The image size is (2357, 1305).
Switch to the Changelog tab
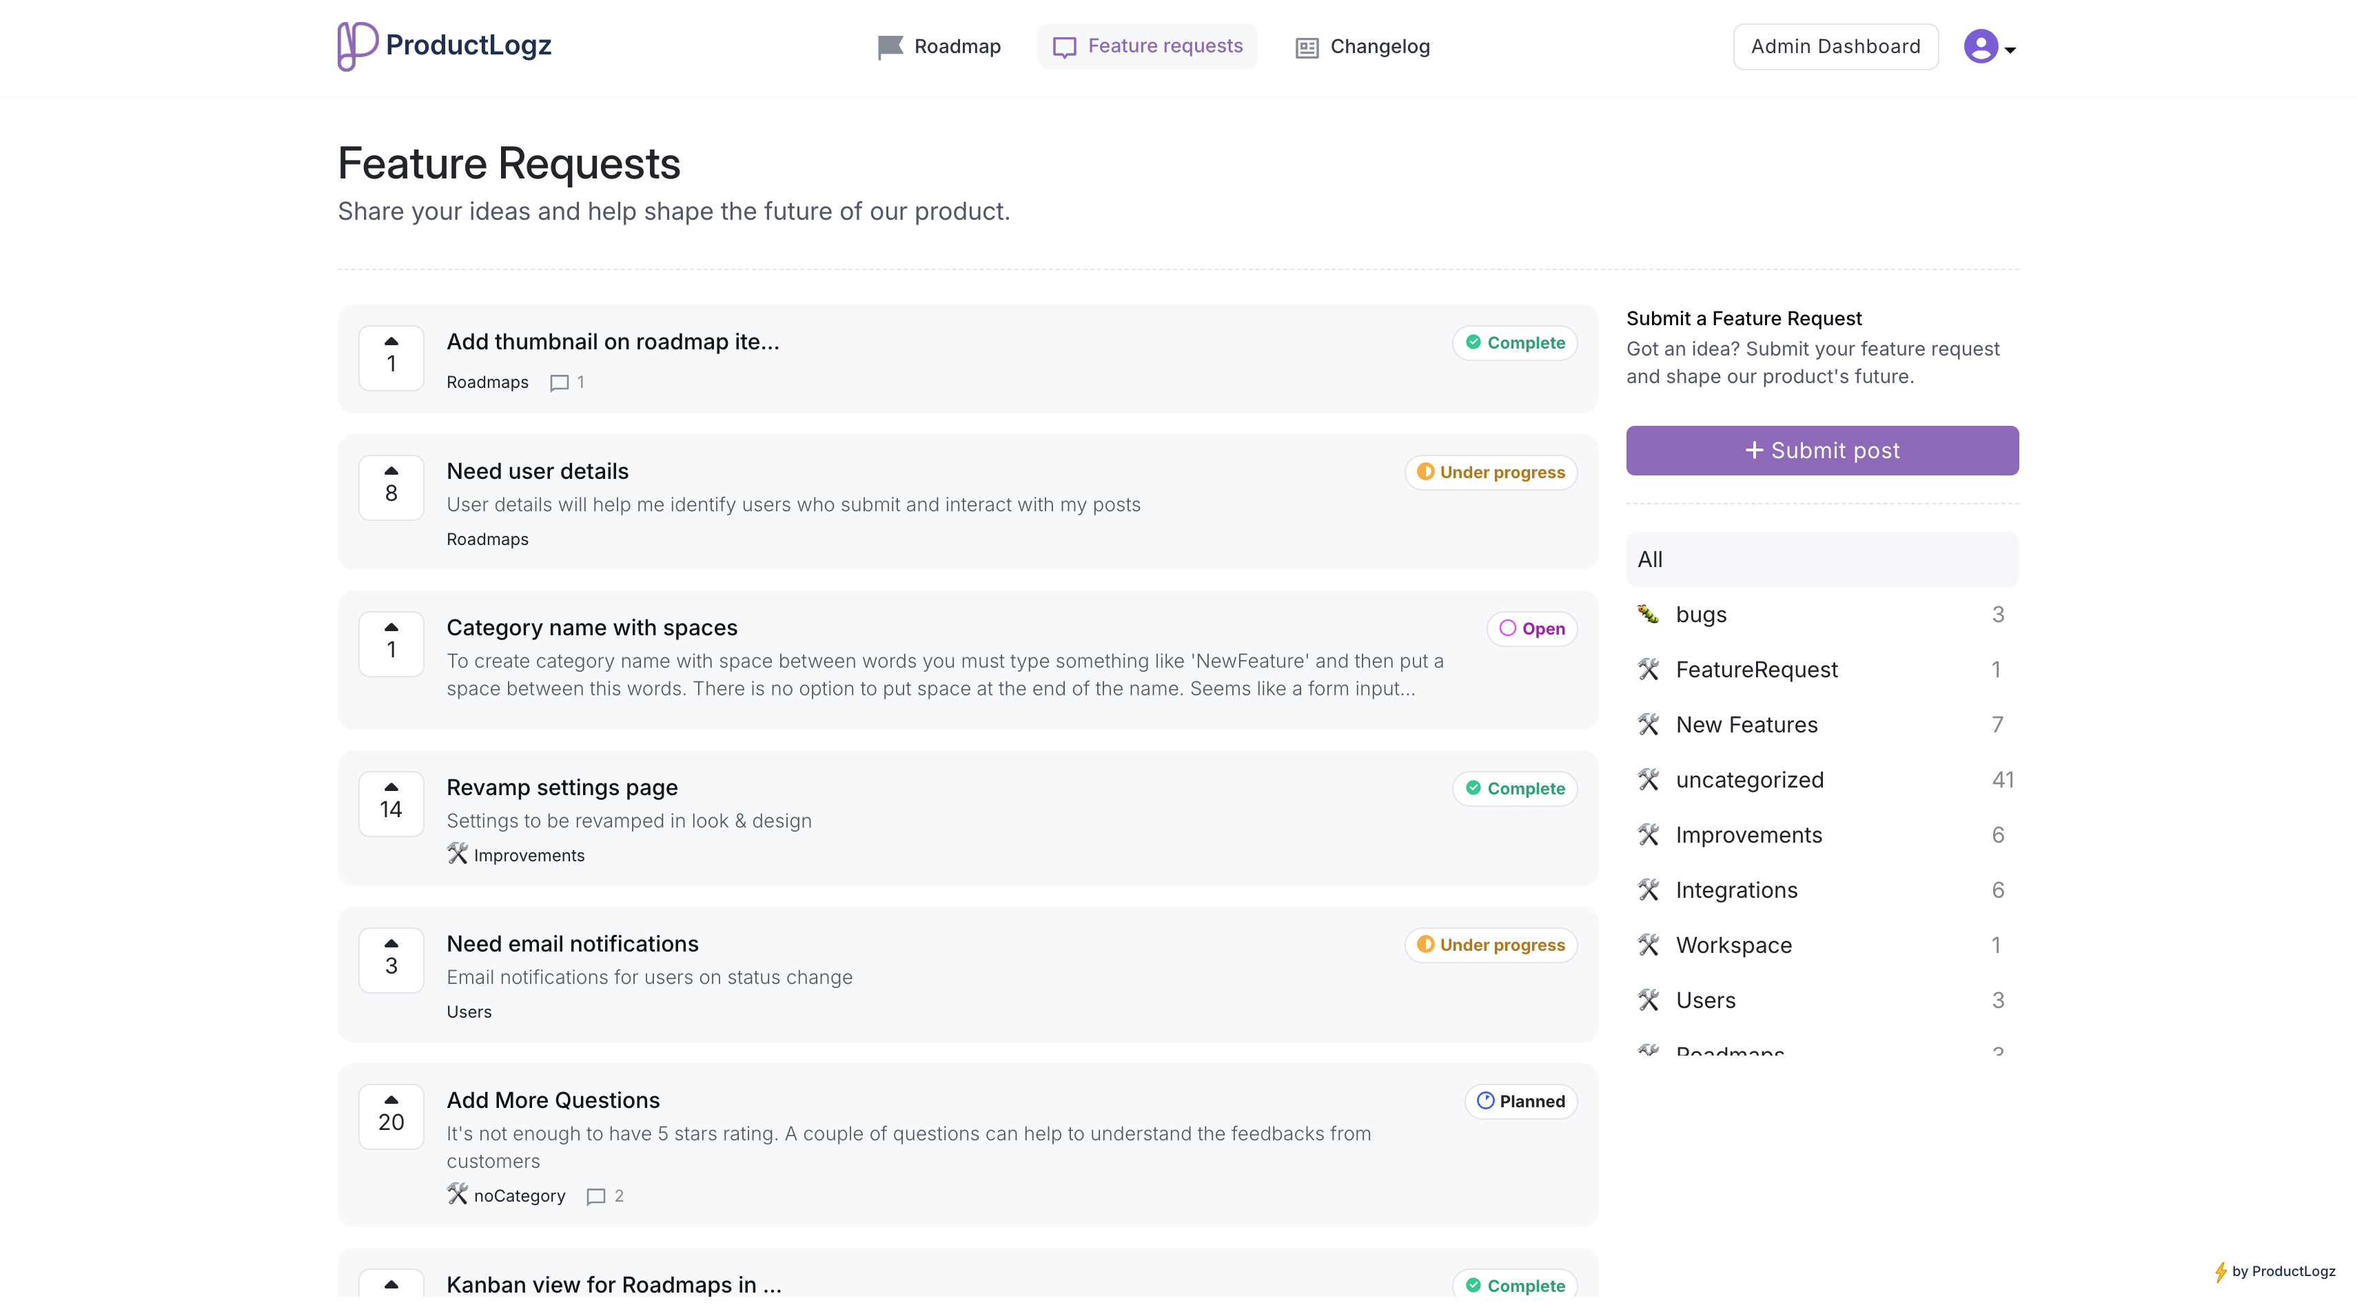[1363, 47]
